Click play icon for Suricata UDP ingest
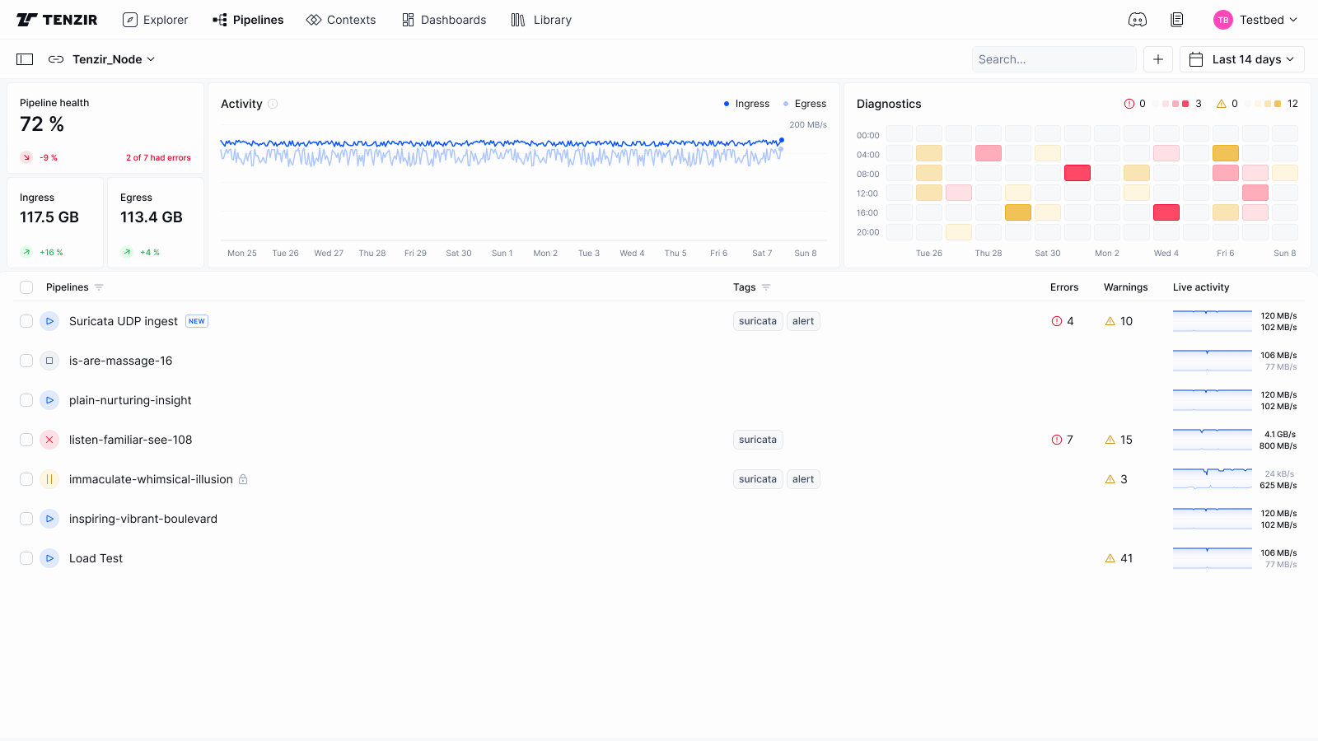The image size is (1318, 741). (x=49, y=321)
